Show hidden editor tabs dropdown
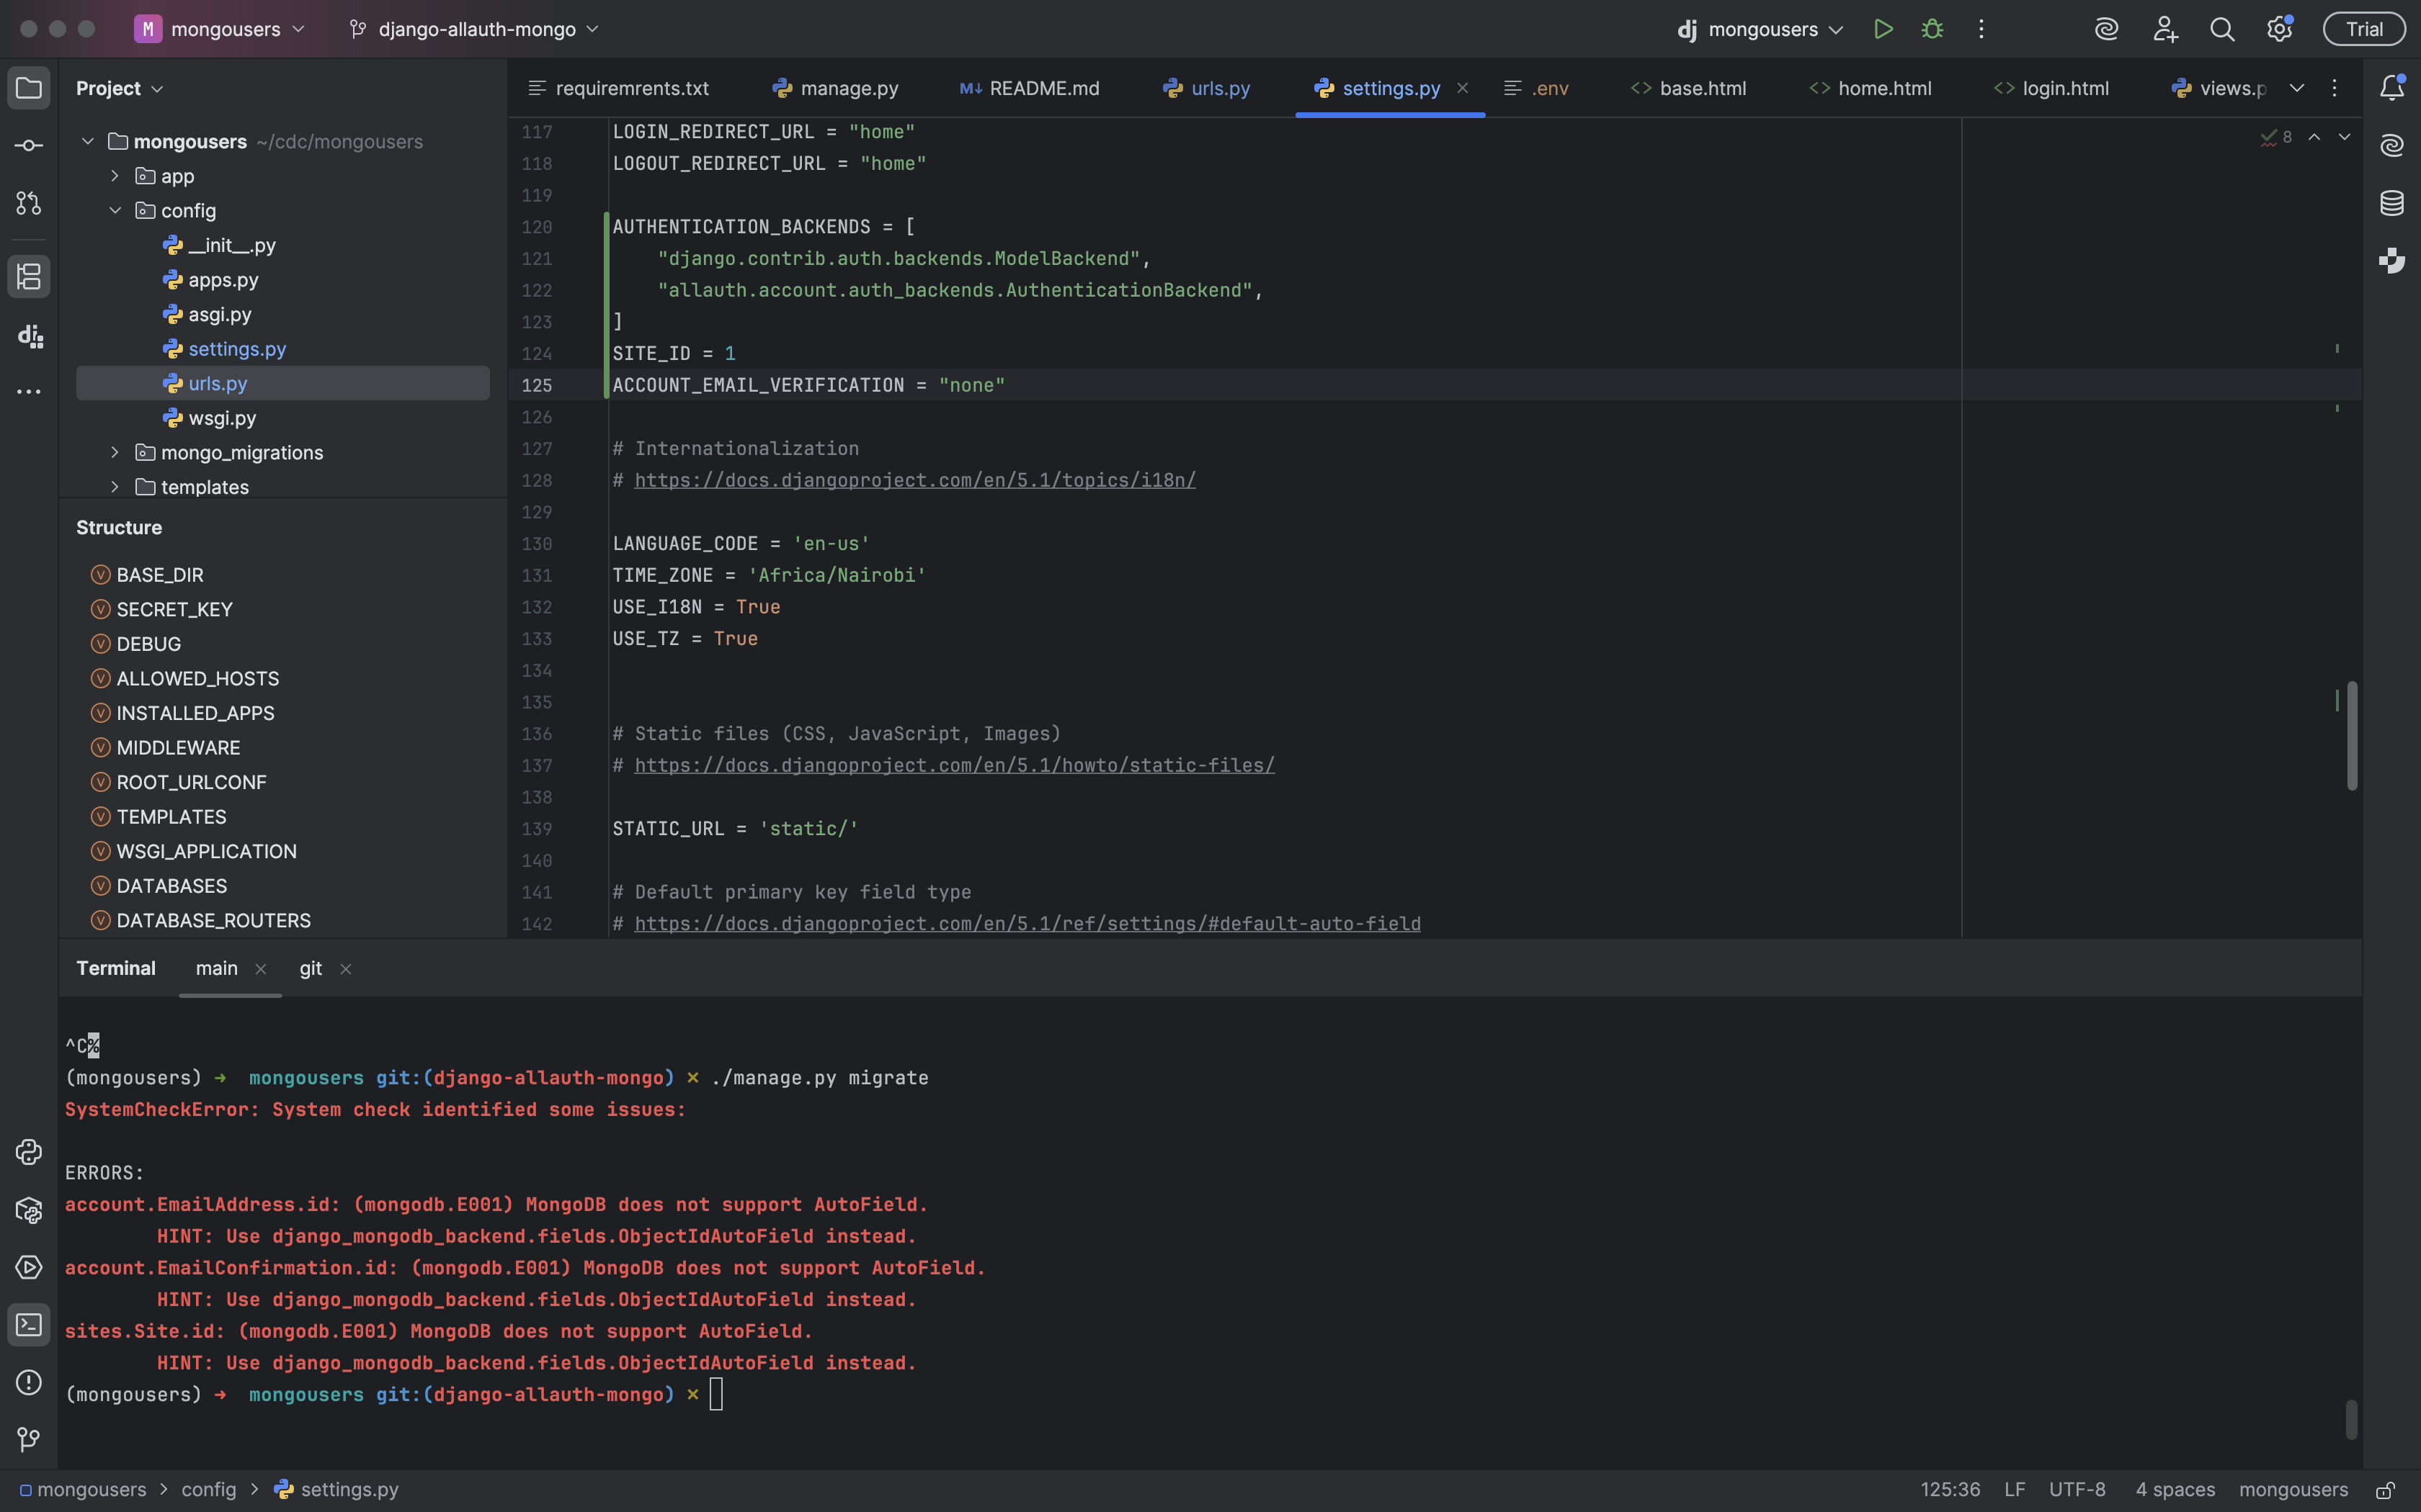This screenshot has height=1512, width=2421. [2297, 88]
